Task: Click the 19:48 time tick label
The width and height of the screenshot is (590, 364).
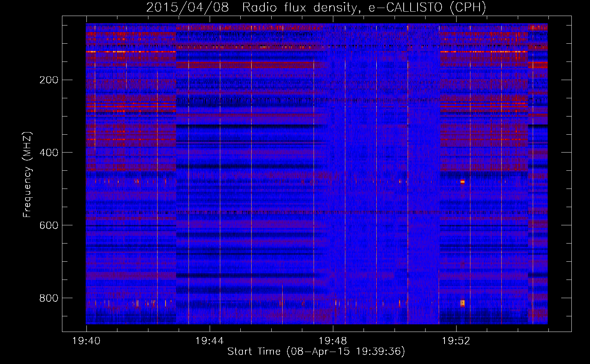Action: 333,341
